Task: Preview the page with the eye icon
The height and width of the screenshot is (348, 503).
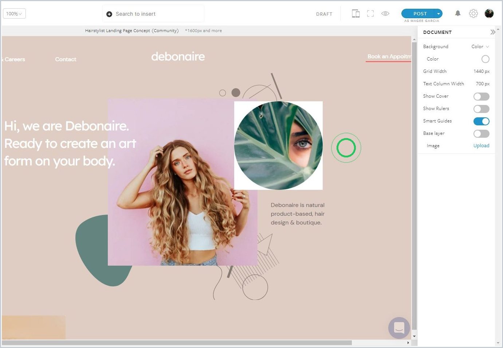Action: [385, 13]
